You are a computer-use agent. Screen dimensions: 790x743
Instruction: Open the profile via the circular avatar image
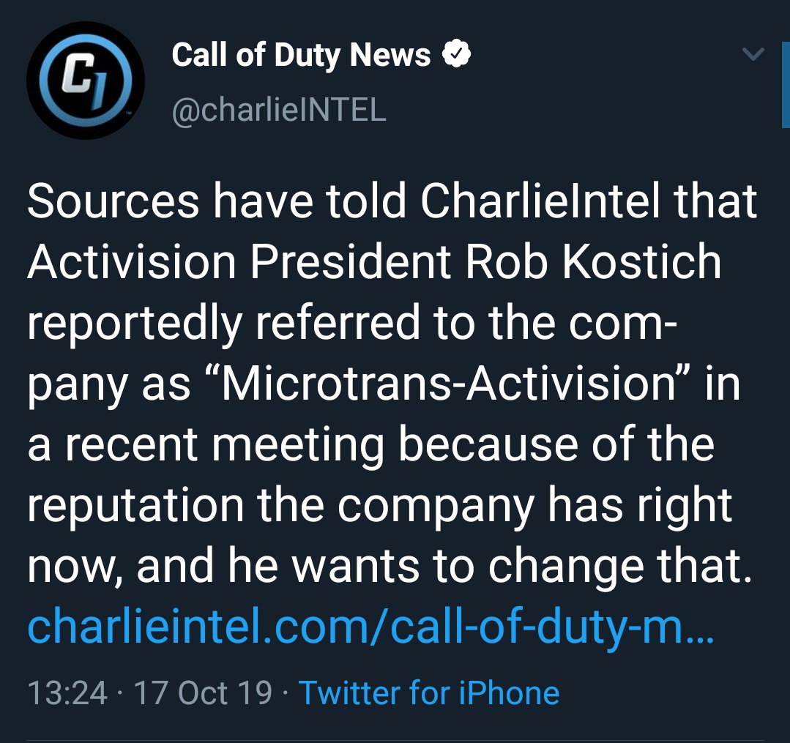(x=84, y=81)
